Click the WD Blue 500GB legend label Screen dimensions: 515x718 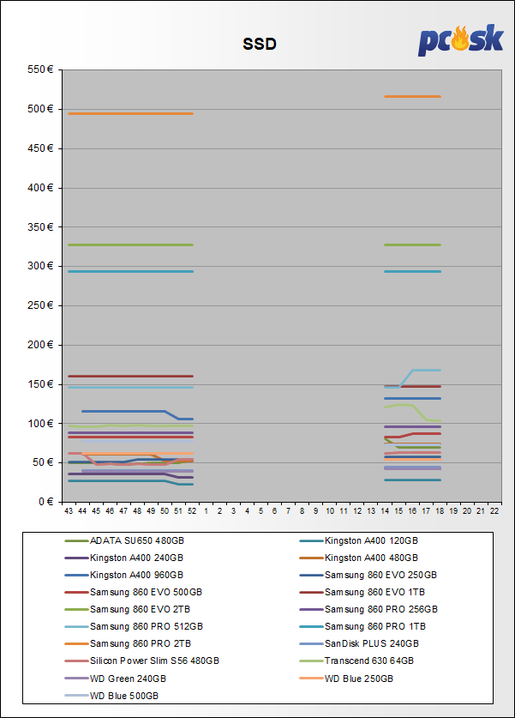click(124, 695)
